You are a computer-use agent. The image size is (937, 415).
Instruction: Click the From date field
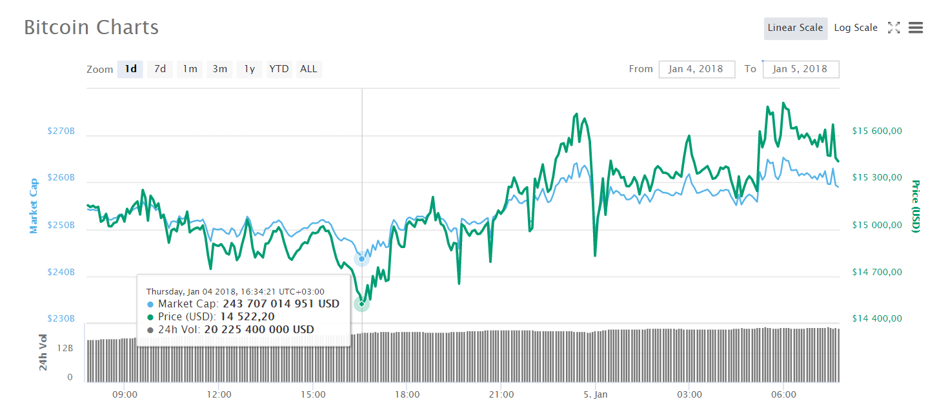(696, 69)
